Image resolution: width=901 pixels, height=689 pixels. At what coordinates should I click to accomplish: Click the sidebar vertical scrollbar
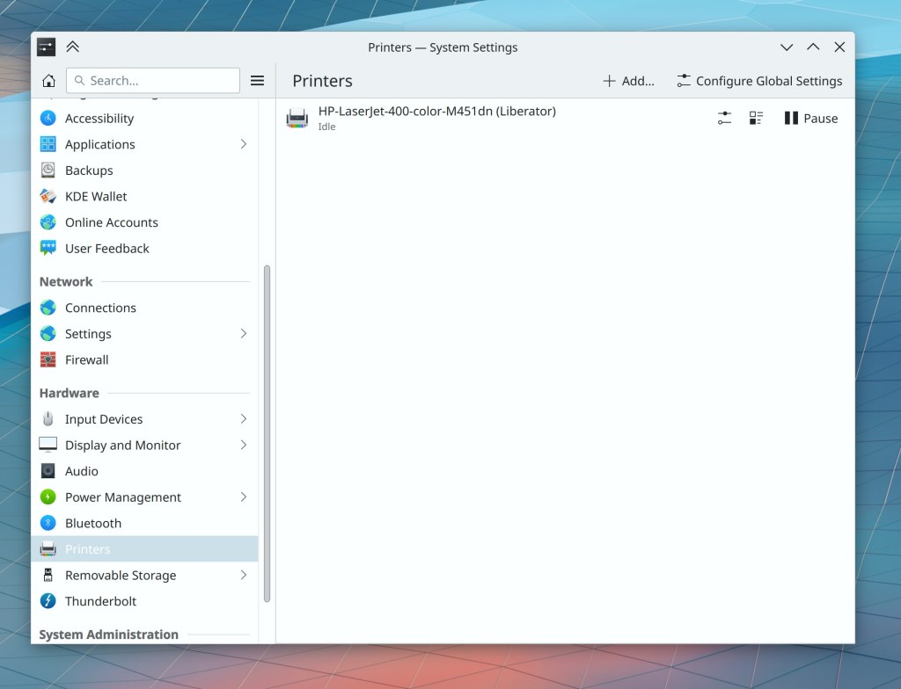[x=267, y=431]
